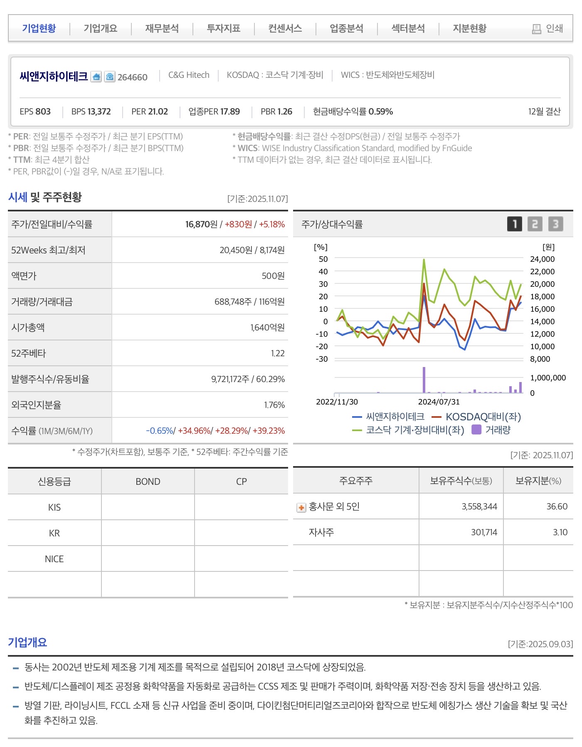Go to the 컨센서스 tab

285,28
